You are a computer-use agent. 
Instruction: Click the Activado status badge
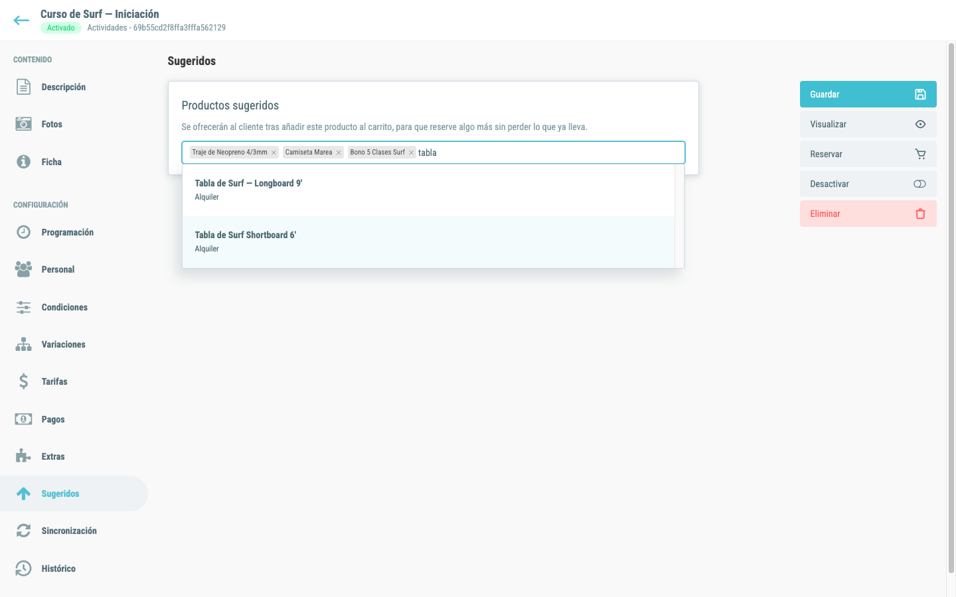click(61, 28)
